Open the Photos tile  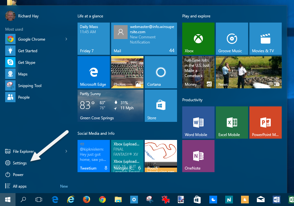tap(127, 72)
